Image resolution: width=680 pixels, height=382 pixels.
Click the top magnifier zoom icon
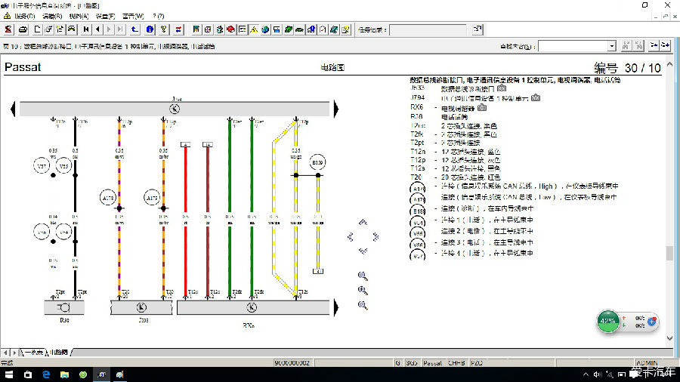point(363,276)
